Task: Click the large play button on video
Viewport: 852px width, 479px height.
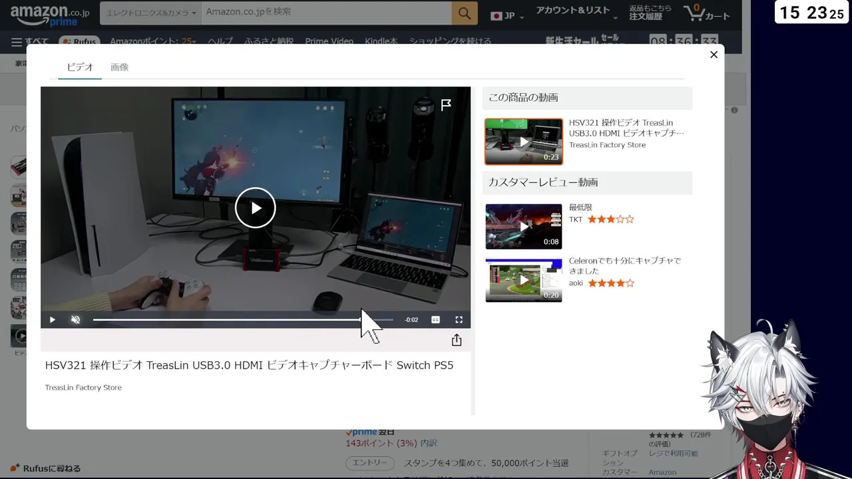Action: click(255, 208)
